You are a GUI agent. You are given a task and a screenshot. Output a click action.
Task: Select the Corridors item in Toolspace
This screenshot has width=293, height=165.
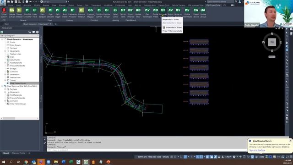tap(14, 71)
